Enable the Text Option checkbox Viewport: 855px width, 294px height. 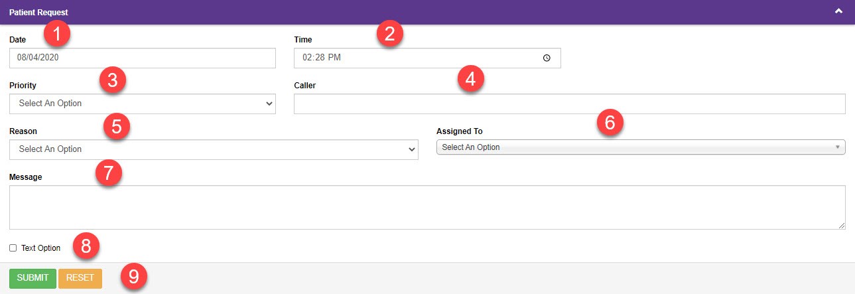point(13,248)
